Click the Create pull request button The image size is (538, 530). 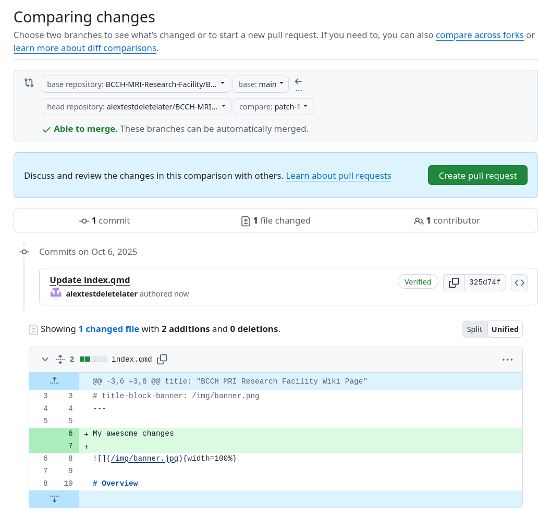coord(478,176)
